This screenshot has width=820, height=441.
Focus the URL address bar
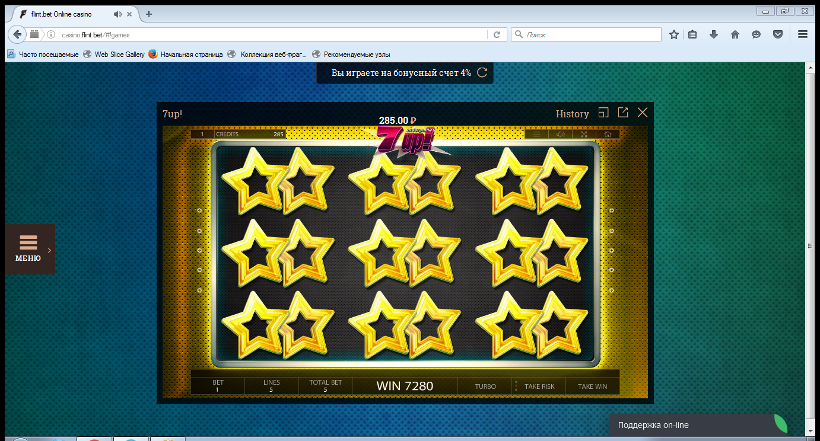click(273, 34)
